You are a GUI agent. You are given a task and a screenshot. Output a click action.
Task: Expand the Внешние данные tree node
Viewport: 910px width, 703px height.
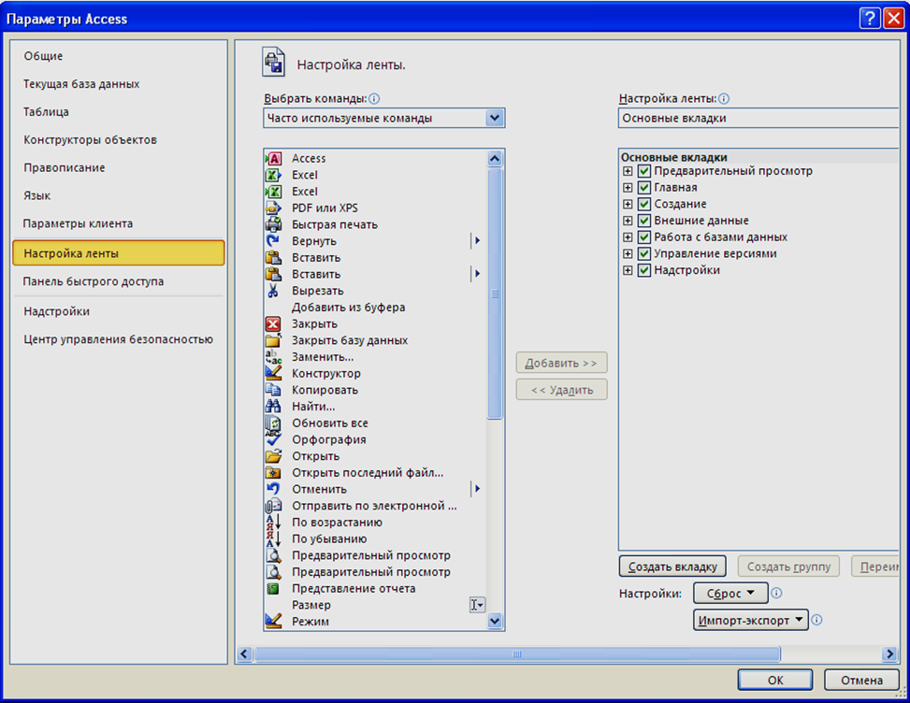628,221
